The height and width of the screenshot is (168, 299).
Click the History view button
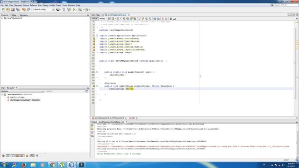102,19
